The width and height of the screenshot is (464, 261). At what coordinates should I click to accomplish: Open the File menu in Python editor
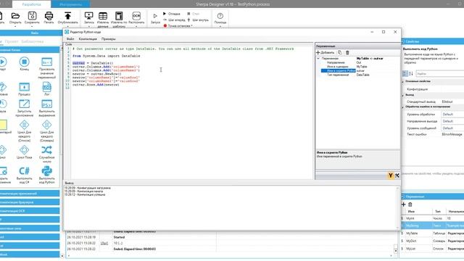pyautogui.click(x=70, y=38)
